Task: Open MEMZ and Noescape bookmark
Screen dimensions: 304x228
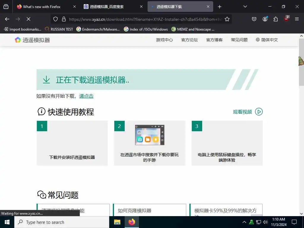Action: tap(193, 29)
